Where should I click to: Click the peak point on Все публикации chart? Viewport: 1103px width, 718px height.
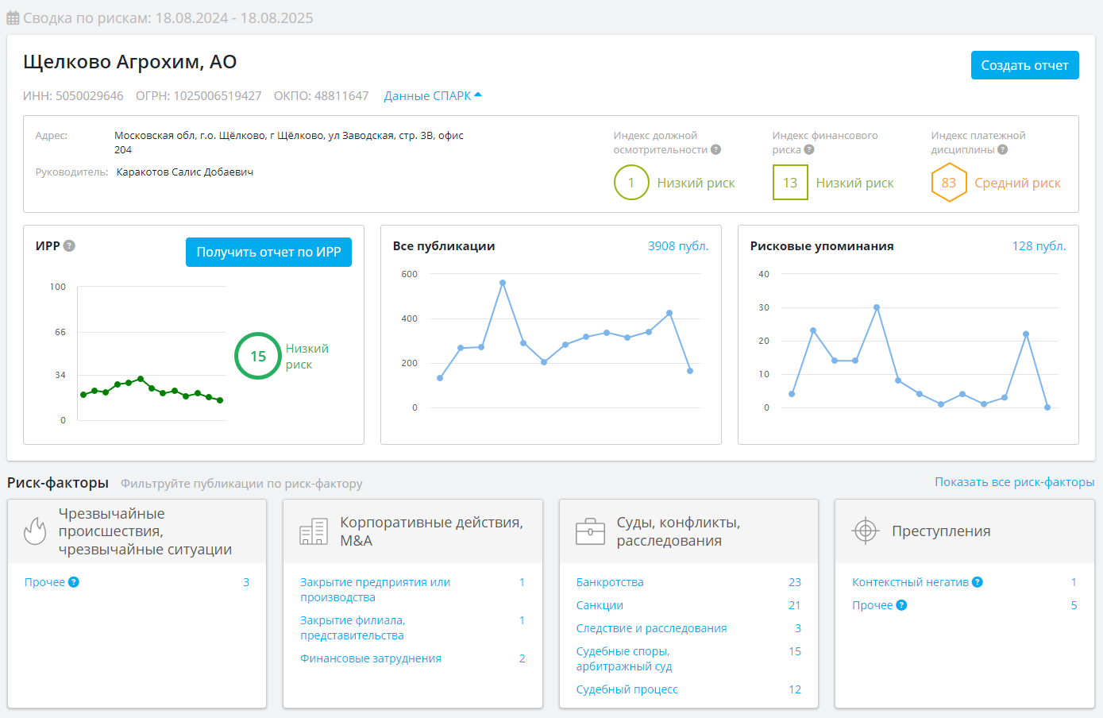[503, 283]
